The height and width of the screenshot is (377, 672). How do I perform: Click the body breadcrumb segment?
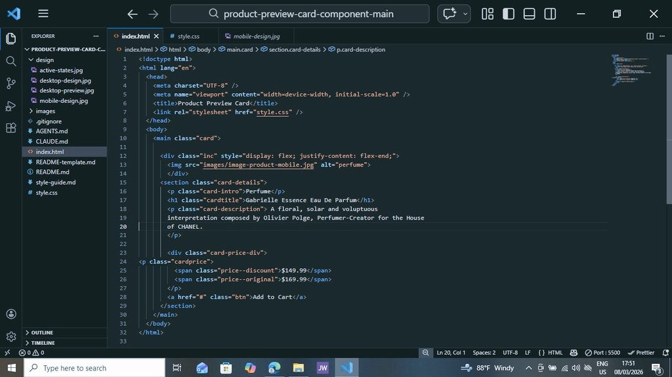pyautogui.click(x=199, y=50)
